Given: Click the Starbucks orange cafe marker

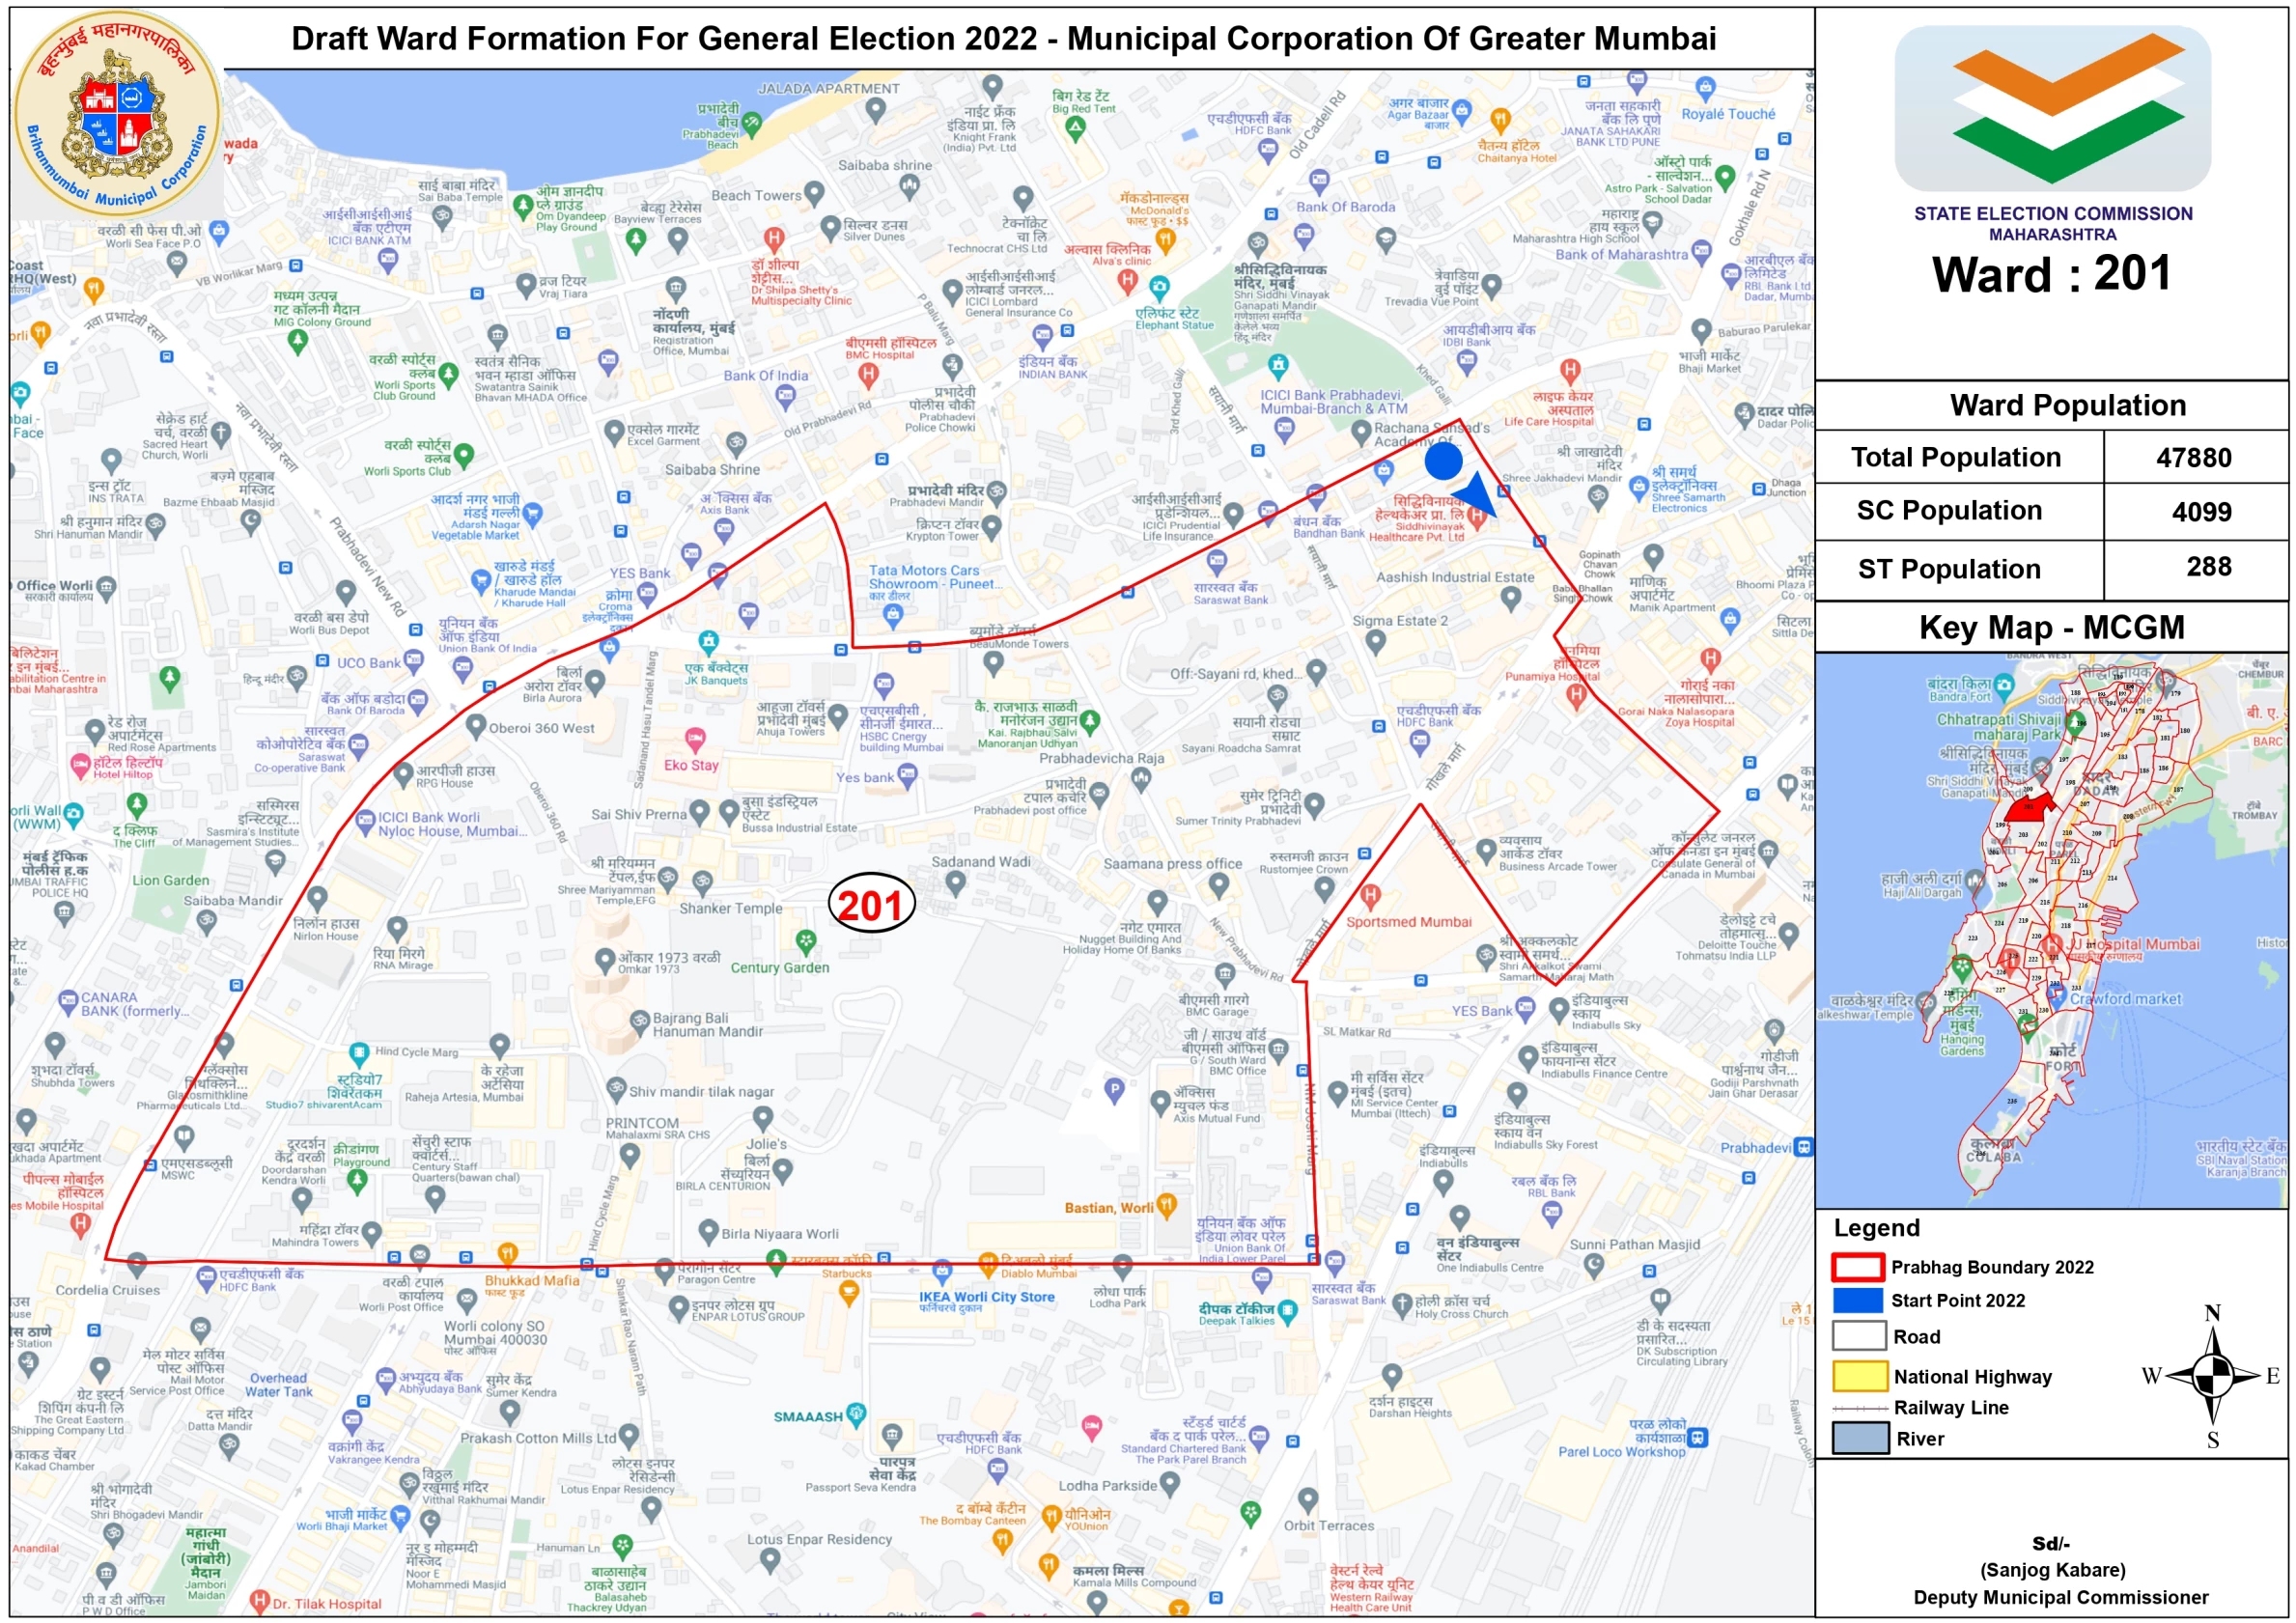Looking at the screenshot, I should pyautogui.click(x=848, y=1292).
